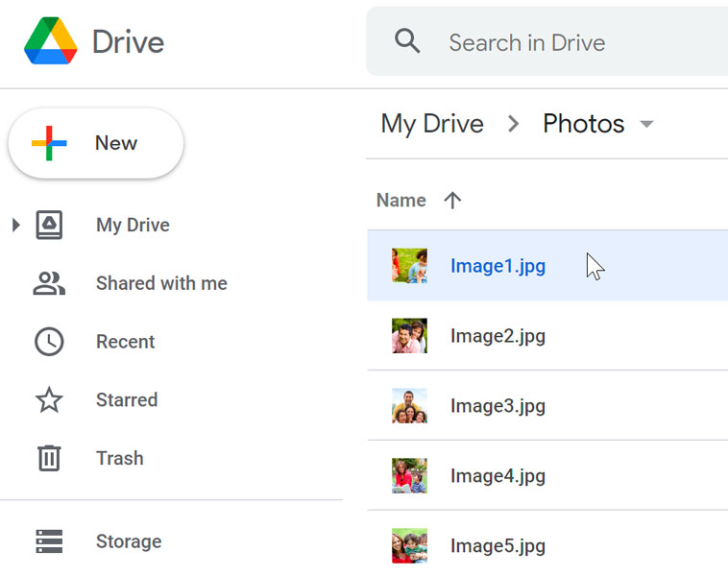Click the Trash bin icon
728x576 pixels.
point(49,458)
